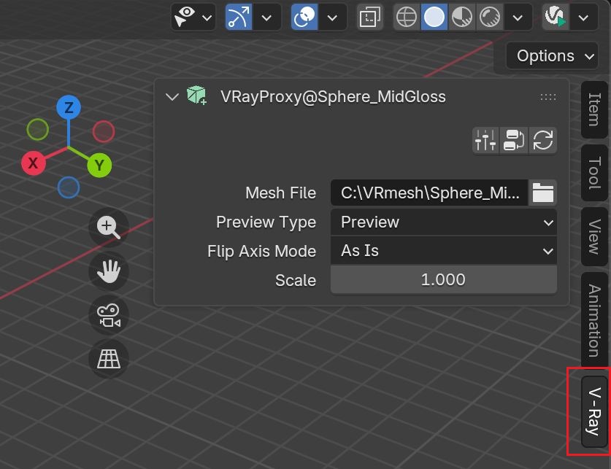Click the VRayProxy green cube icon
Screen dimensions: 611x469
coord(196,96)
